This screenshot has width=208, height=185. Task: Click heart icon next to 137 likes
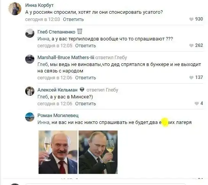point(191,77)
